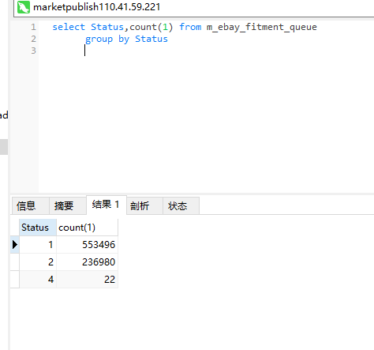The image size is (374, 350).
Task: Click line number 3 in the gutter
Action: tap(33, 51)
